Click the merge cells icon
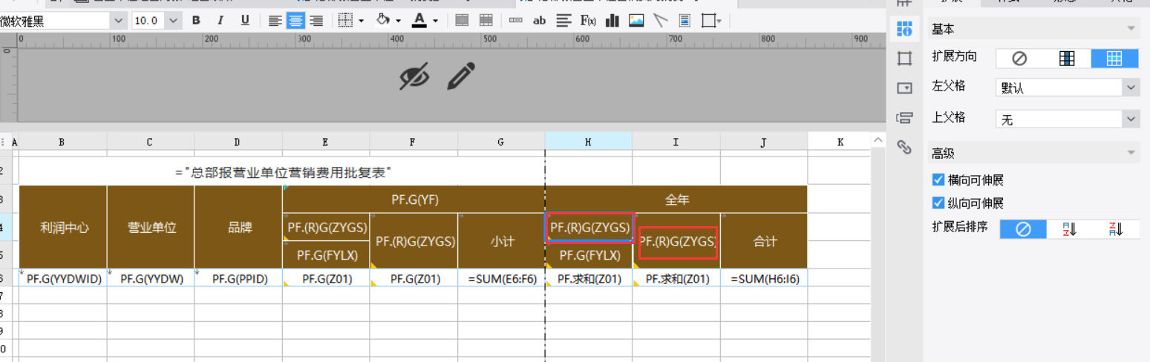The width and height of the screenshot is (1150, 362). pyautogui.click(x=461, y=20)
